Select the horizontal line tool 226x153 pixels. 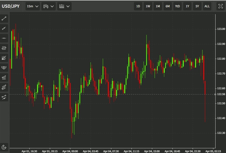(4, 38)
